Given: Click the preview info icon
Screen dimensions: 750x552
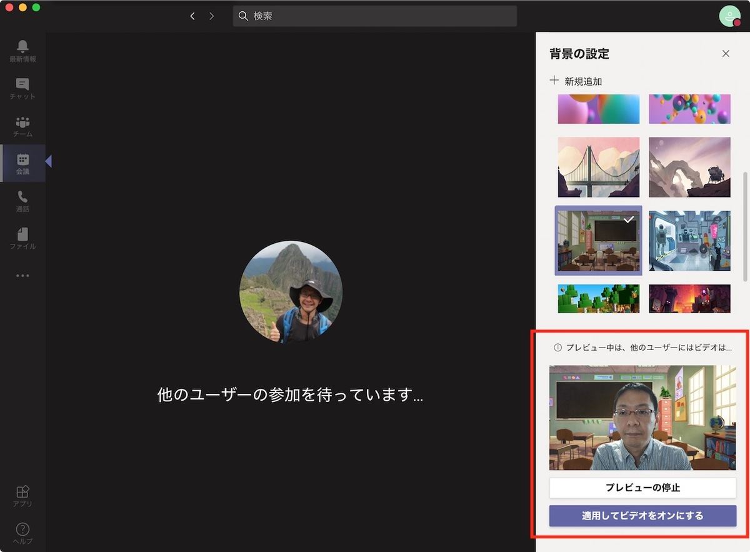Looking at the screenshot, I should click(x=558, y=348).
